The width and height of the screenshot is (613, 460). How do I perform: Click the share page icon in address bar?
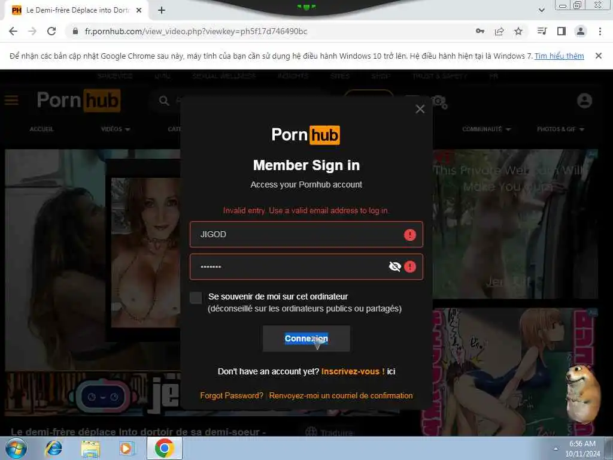[499, 31]
